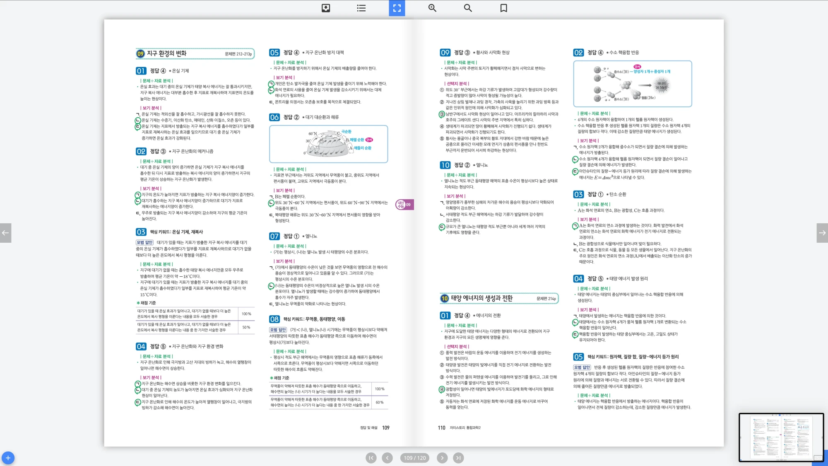Jump to the last page
This screenshot has height=466, width=828.
458,458
